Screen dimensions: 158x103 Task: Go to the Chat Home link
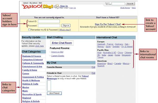point(125,8)
